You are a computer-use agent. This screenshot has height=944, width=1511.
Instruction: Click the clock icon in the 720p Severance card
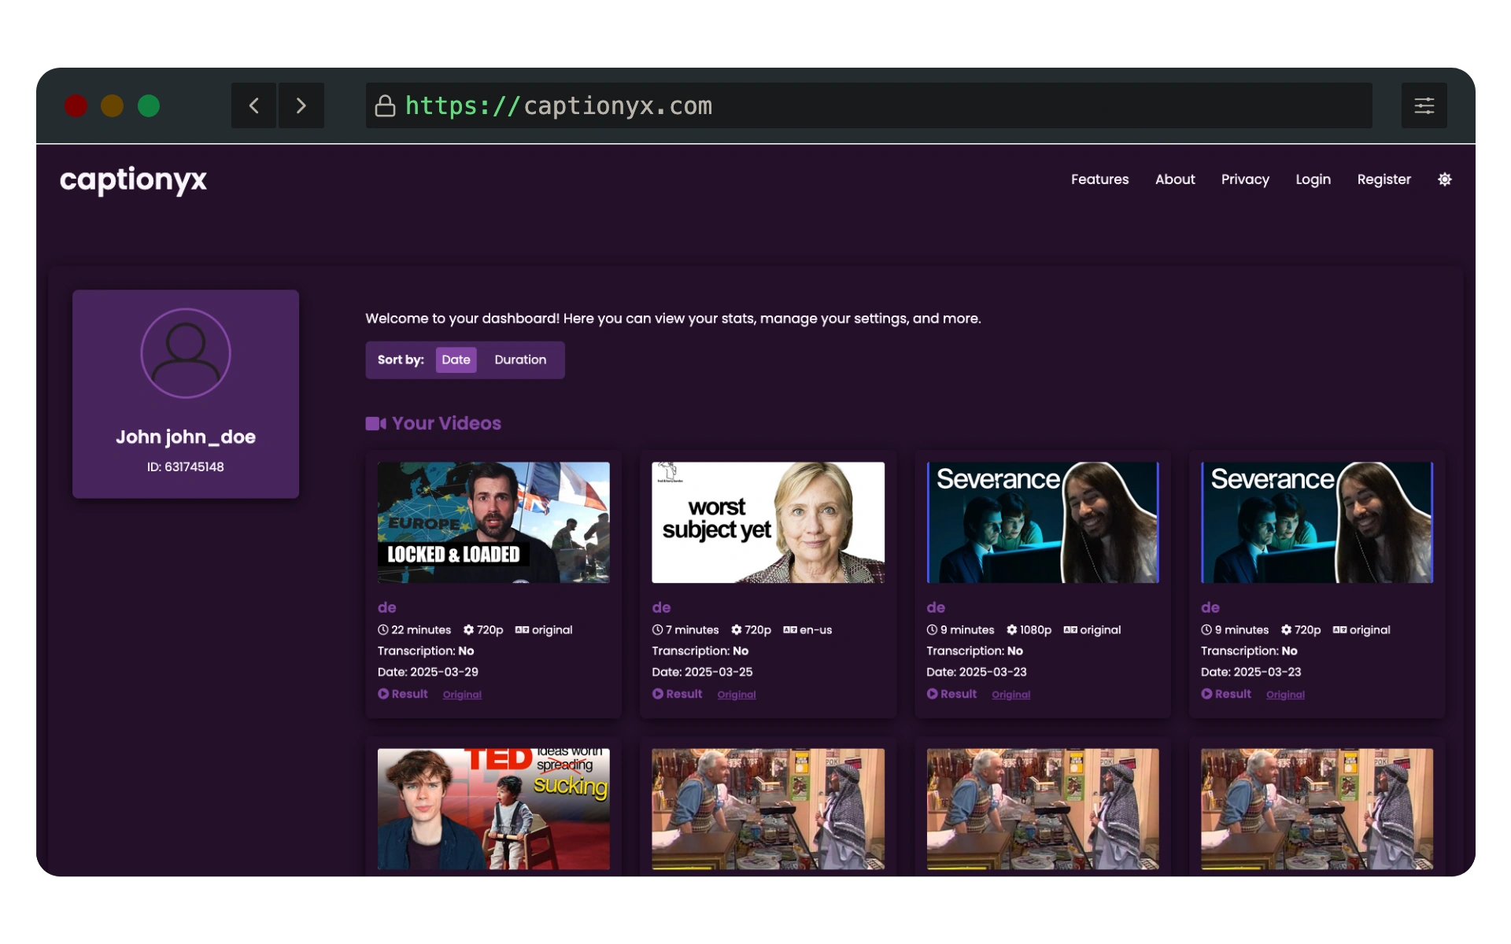[1206, 630]
